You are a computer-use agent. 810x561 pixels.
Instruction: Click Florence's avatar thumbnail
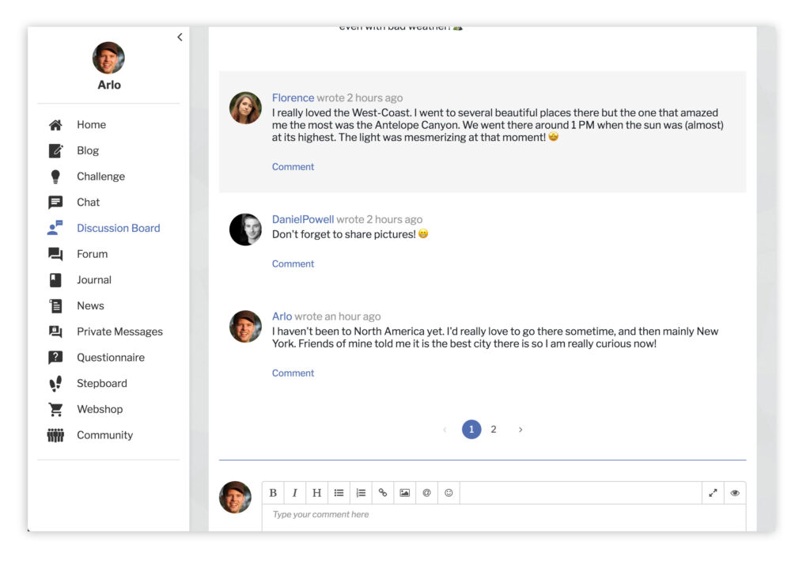(245, 108)
